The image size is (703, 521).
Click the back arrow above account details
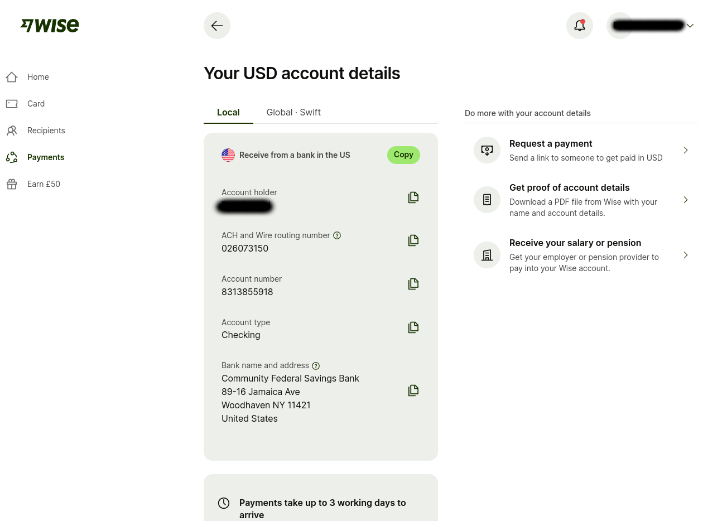tap(217, 26)
